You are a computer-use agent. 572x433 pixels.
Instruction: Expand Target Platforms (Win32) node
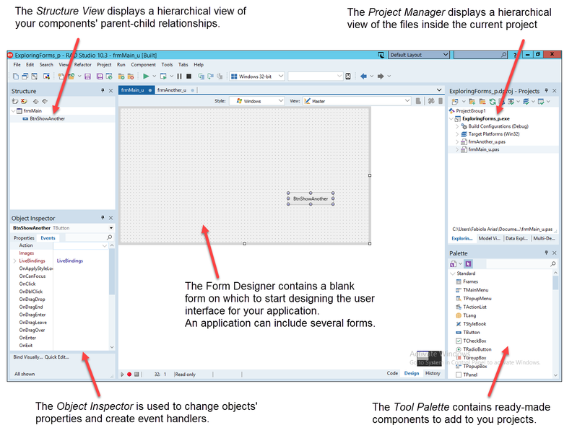point(457,134)
